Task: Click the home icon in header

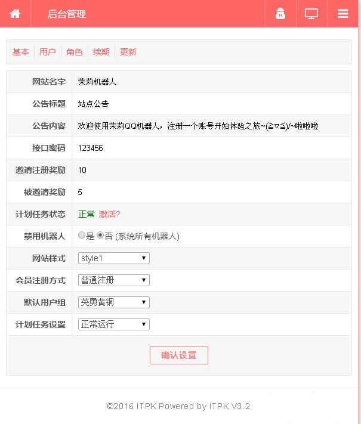Action: tap(15, 14)
